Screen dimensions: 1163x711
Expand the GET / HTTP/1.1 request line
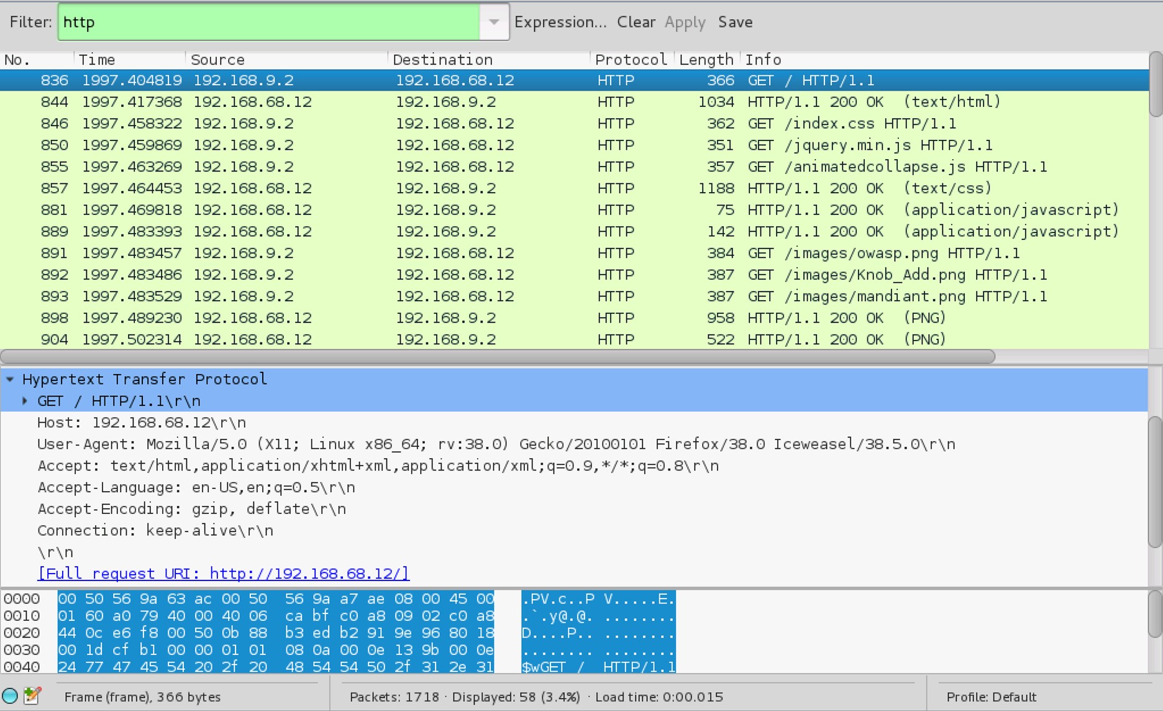click(25, 401)
